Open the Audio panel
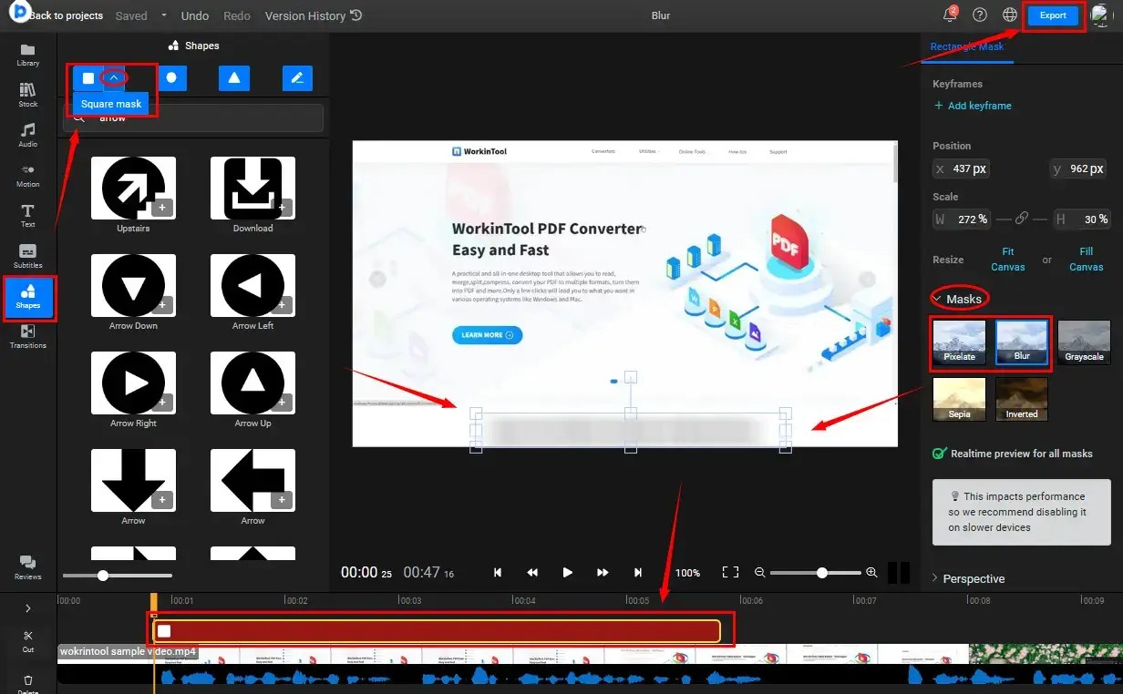The height and width of the screenshot is (694, 1123). 27,135
